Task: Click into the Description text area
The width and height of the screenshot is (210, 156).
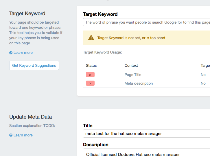Action: click(x=147, y=153)
